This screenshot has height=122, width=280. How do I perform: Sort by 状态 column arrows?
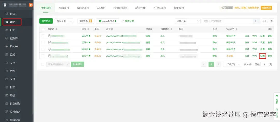point(88,29)
